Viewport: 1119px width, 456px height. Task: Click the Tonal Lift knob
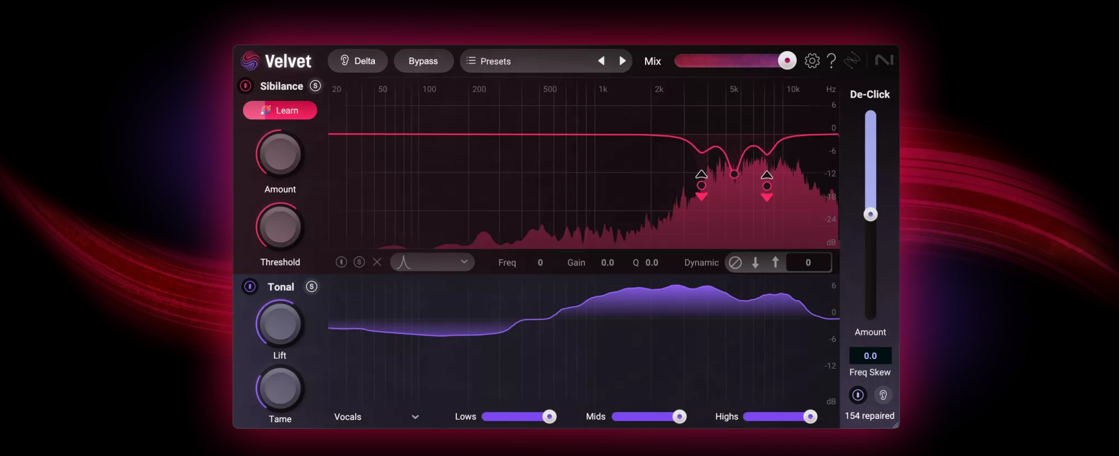[x=280, y=324]
